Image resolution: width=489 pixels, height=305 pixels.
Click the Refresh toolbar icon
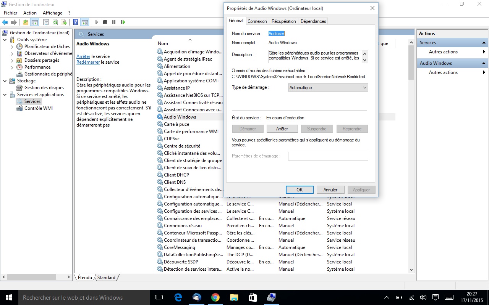[55, 22]
